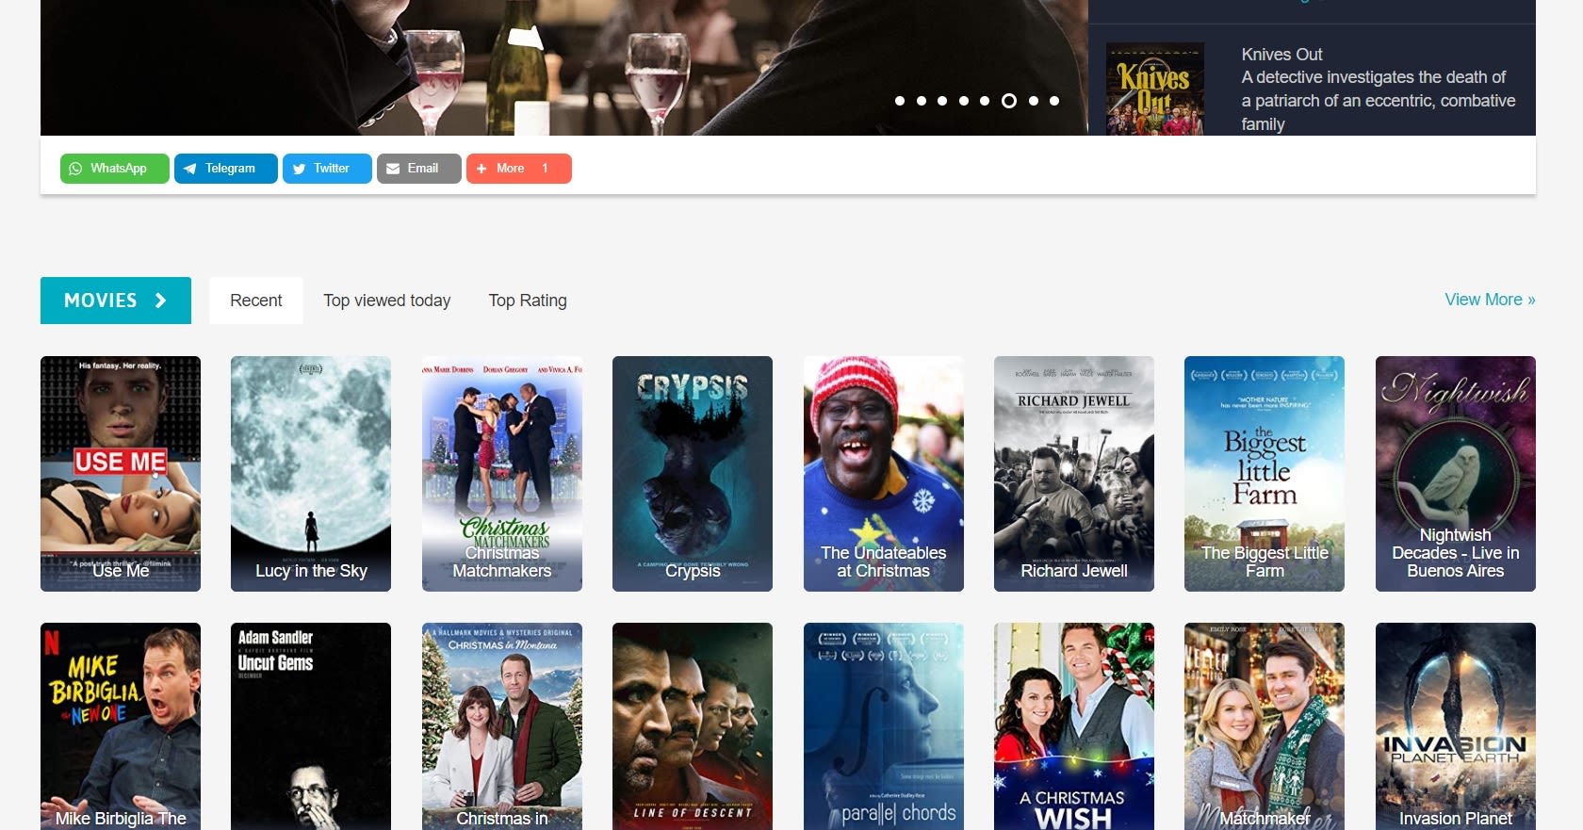Click the "A detective investigates the death" description
The height and width of the screenshot is (830, 1583).
pyautogui.click(x=1379, y=101)
